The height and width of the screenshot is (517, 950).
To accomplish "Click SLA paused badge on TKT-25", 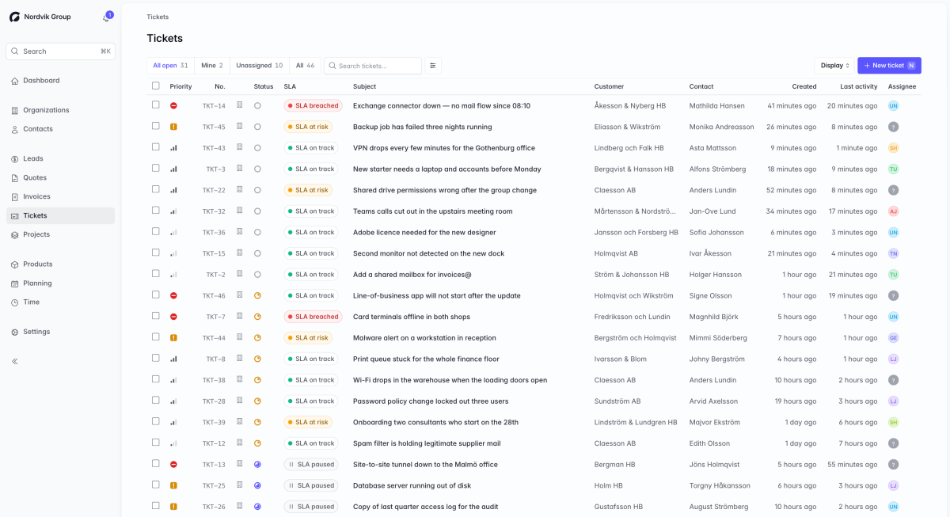I will [x=311, y=485].
